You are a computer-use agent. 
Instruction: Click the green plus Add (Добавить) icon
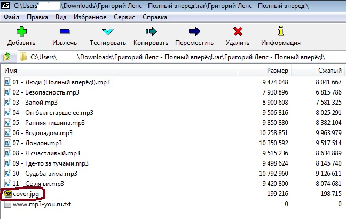21,32
